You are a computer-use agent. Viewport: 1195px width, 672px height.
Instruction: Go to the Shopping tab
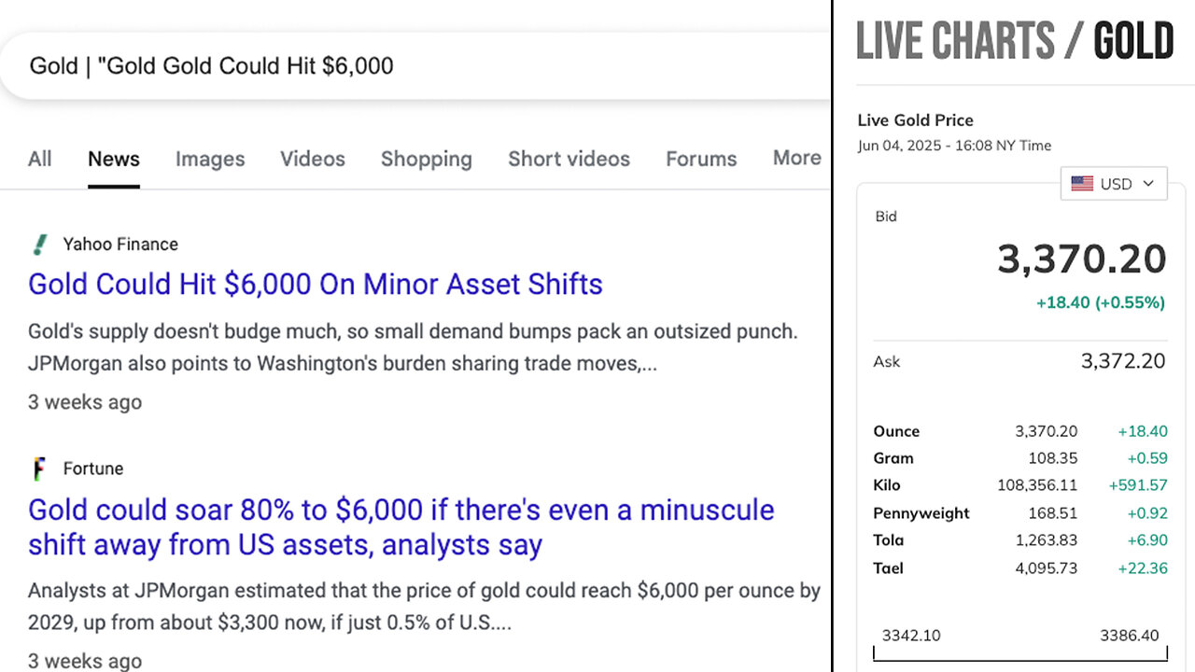click(x=427, y=159)
